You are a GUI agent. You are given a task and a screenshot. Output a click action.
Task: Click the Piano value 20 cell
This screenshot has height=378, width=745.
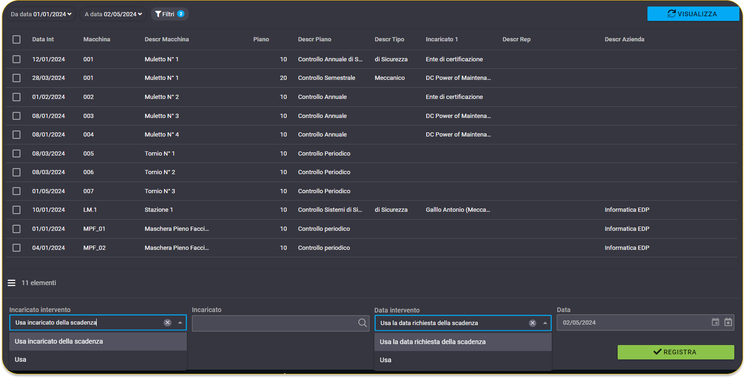tap(283, 78)
